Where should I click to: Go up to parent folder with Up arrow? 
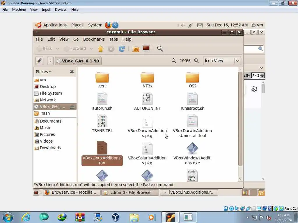click(101, 49)
